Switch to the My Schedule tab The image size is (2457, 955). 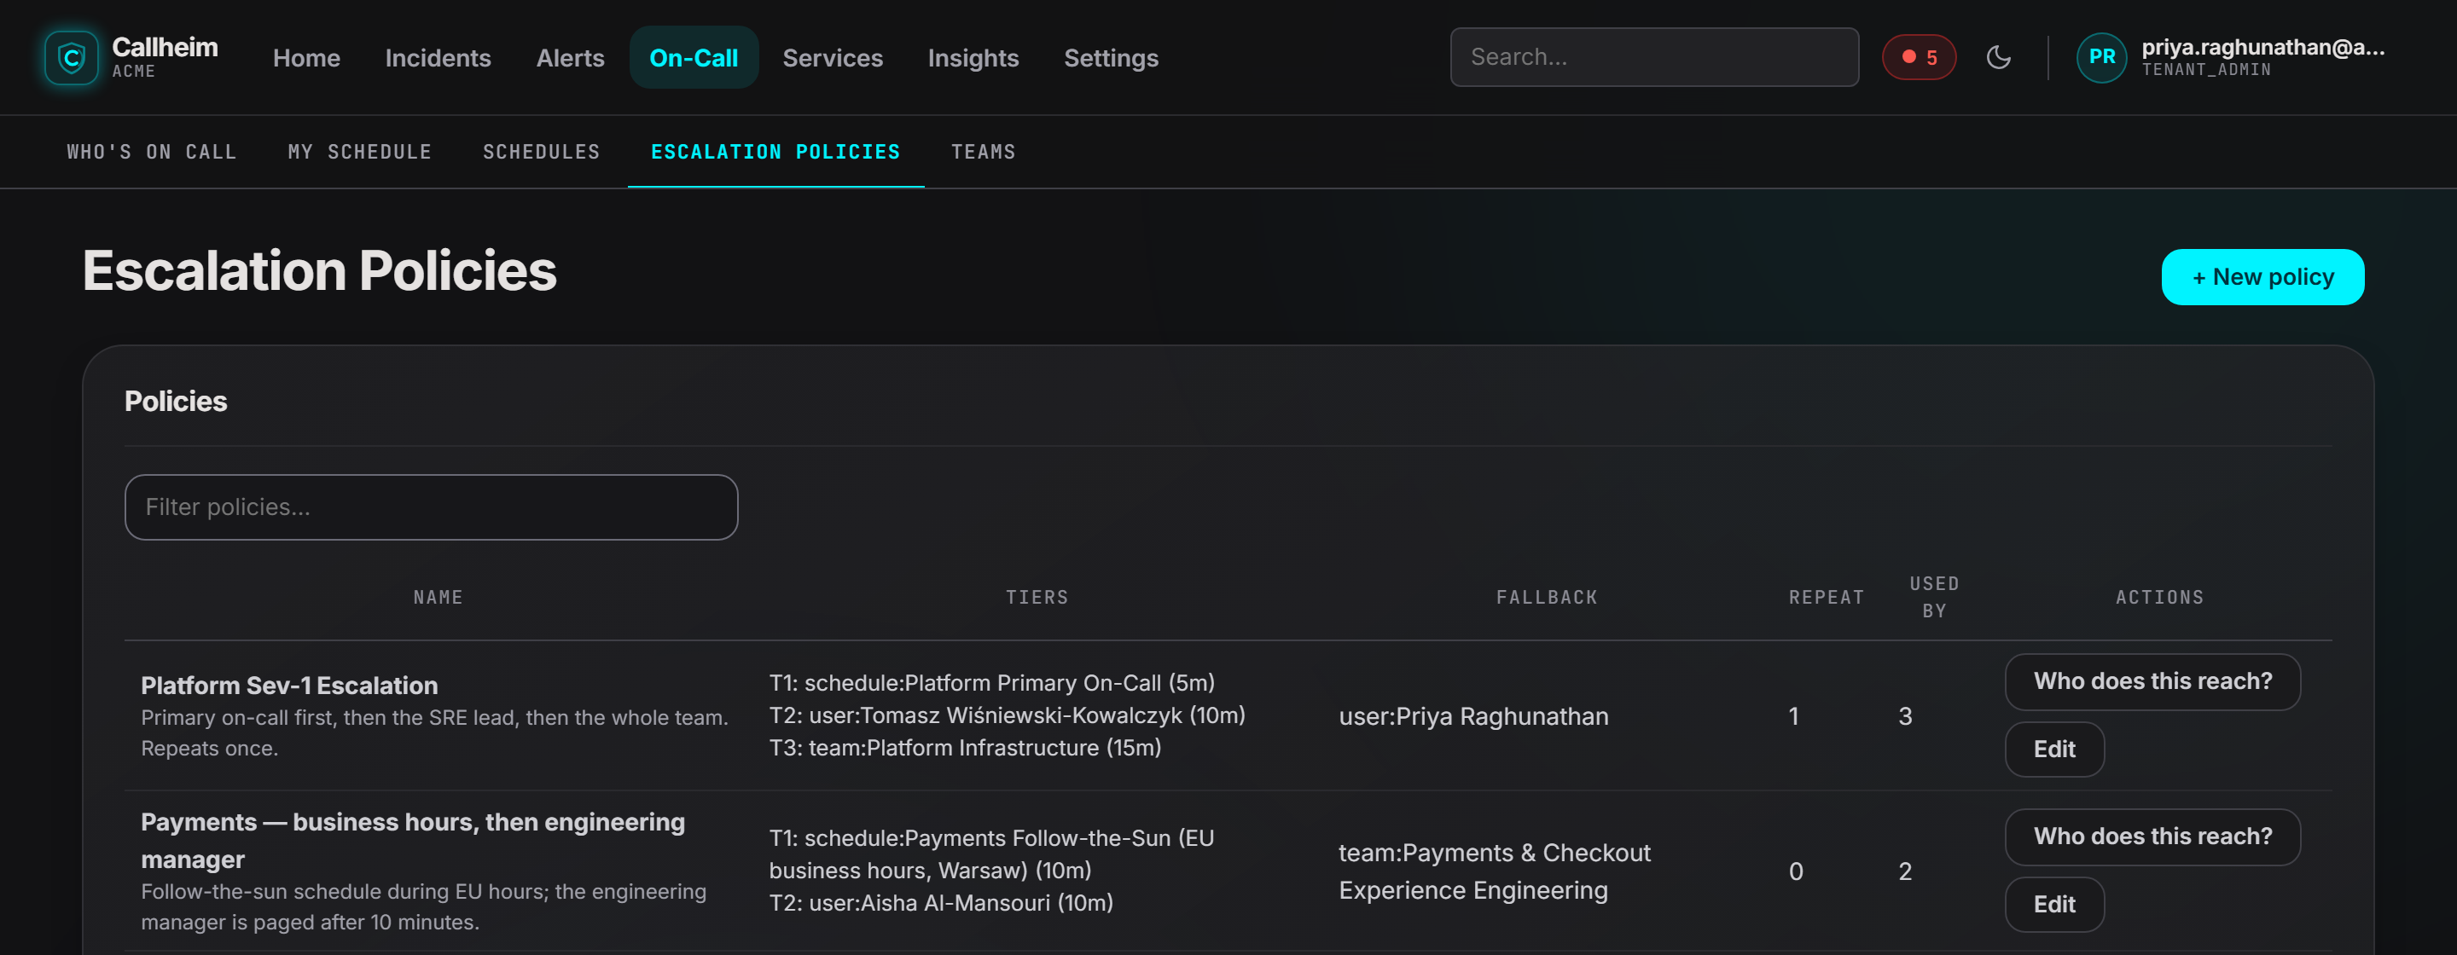pos(359,152)
